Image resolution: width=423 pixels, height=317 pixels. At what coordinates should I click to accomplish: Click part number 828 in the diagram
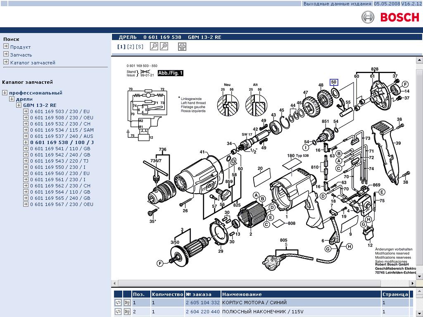[374, 69]
